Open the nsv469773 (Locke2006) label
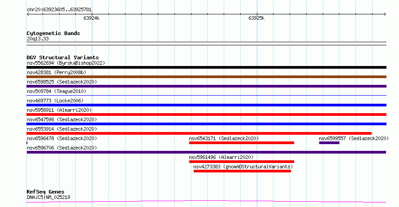 (x=55, y=101)
